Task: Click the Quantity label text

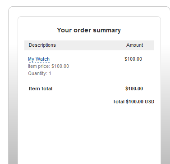Action: (37, 73)
